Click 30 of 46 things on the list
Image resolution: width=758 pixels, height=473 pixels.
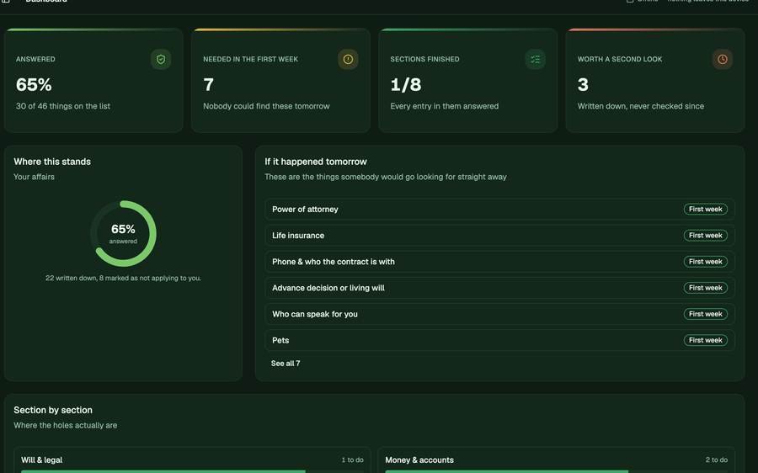pos(63,106)
